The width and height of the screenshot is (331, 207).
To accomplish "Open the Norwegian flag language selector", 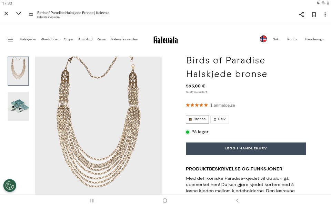I will coord(263,39).
